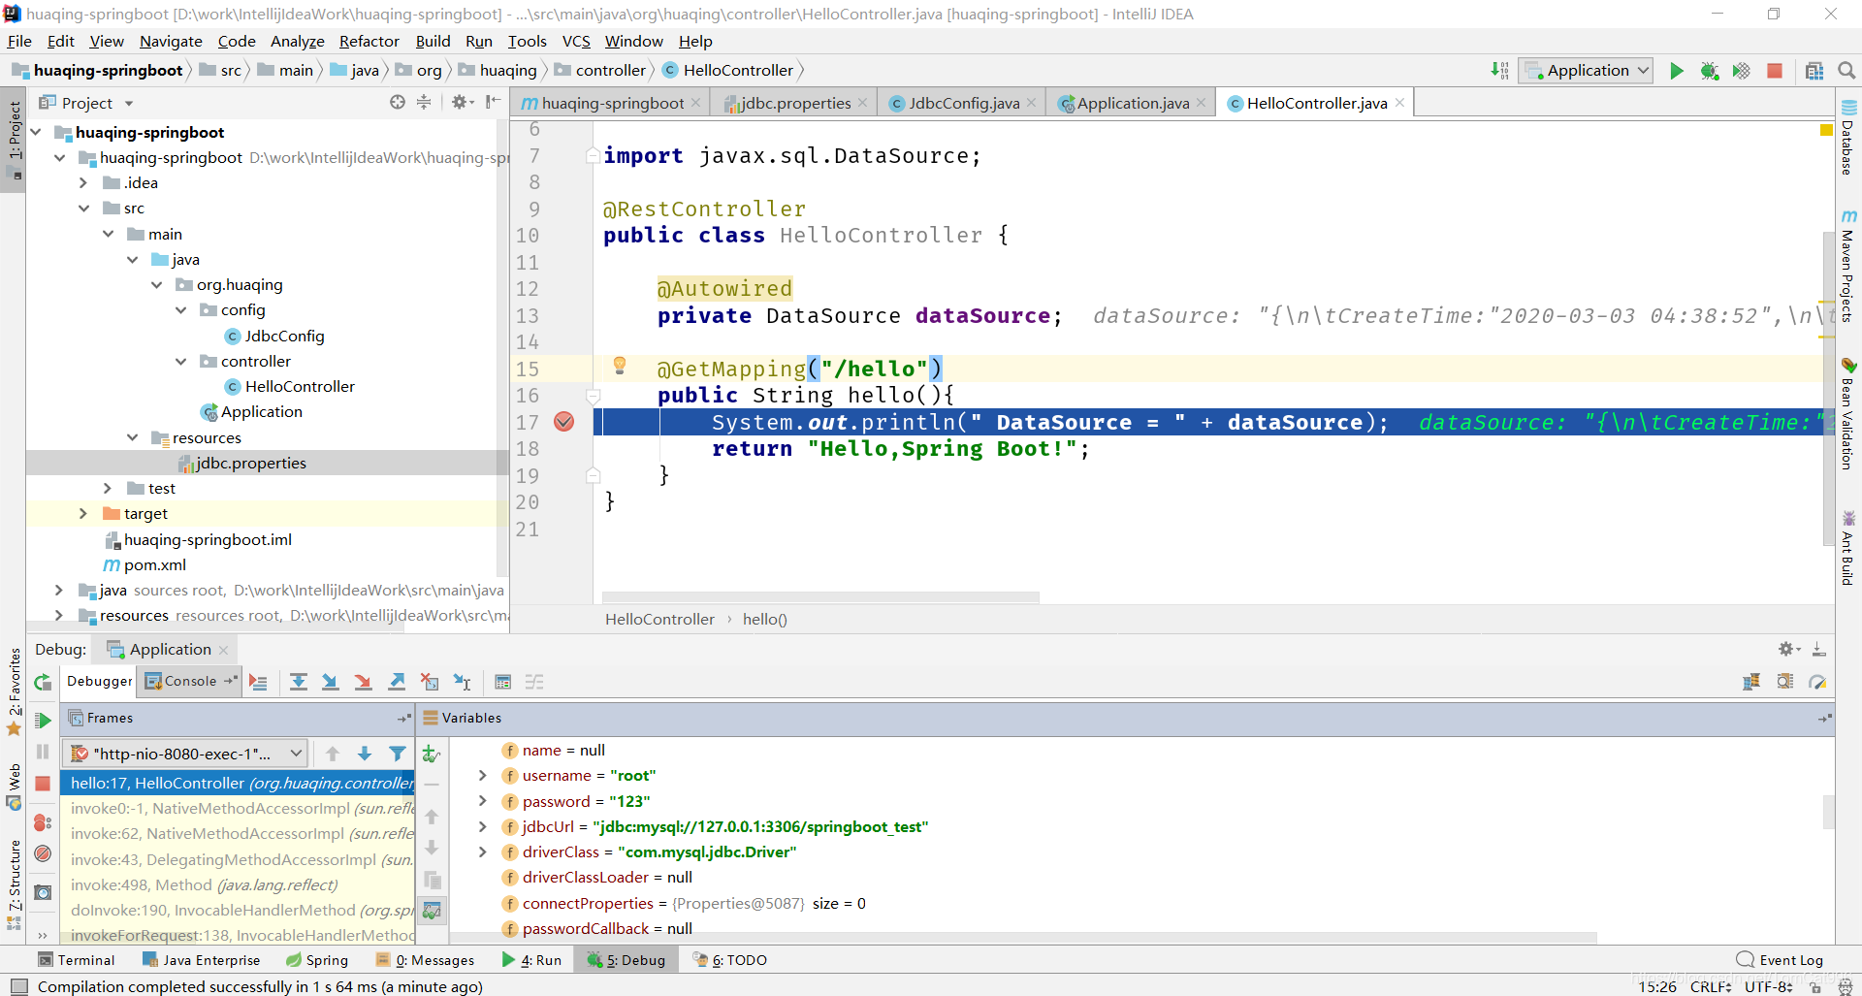Open the http-nio-8080-exec-1 thread dropdown
1862x996 pixels.
(185, 754)
